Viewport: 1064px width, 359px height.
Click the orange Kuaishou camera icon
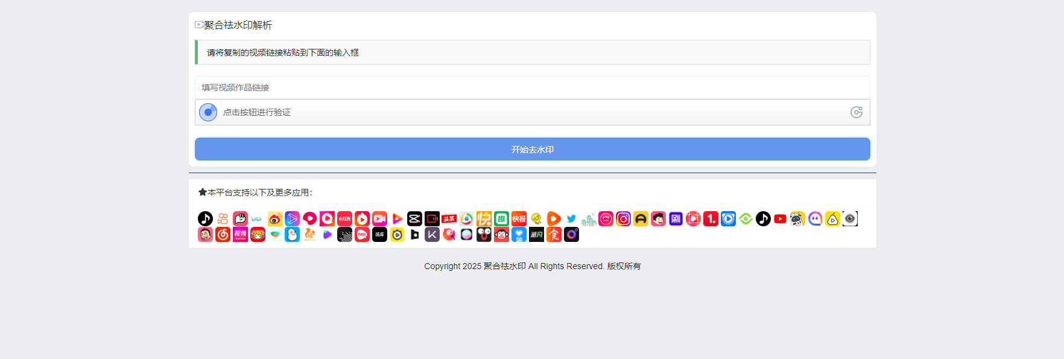[x=223, y=219]
